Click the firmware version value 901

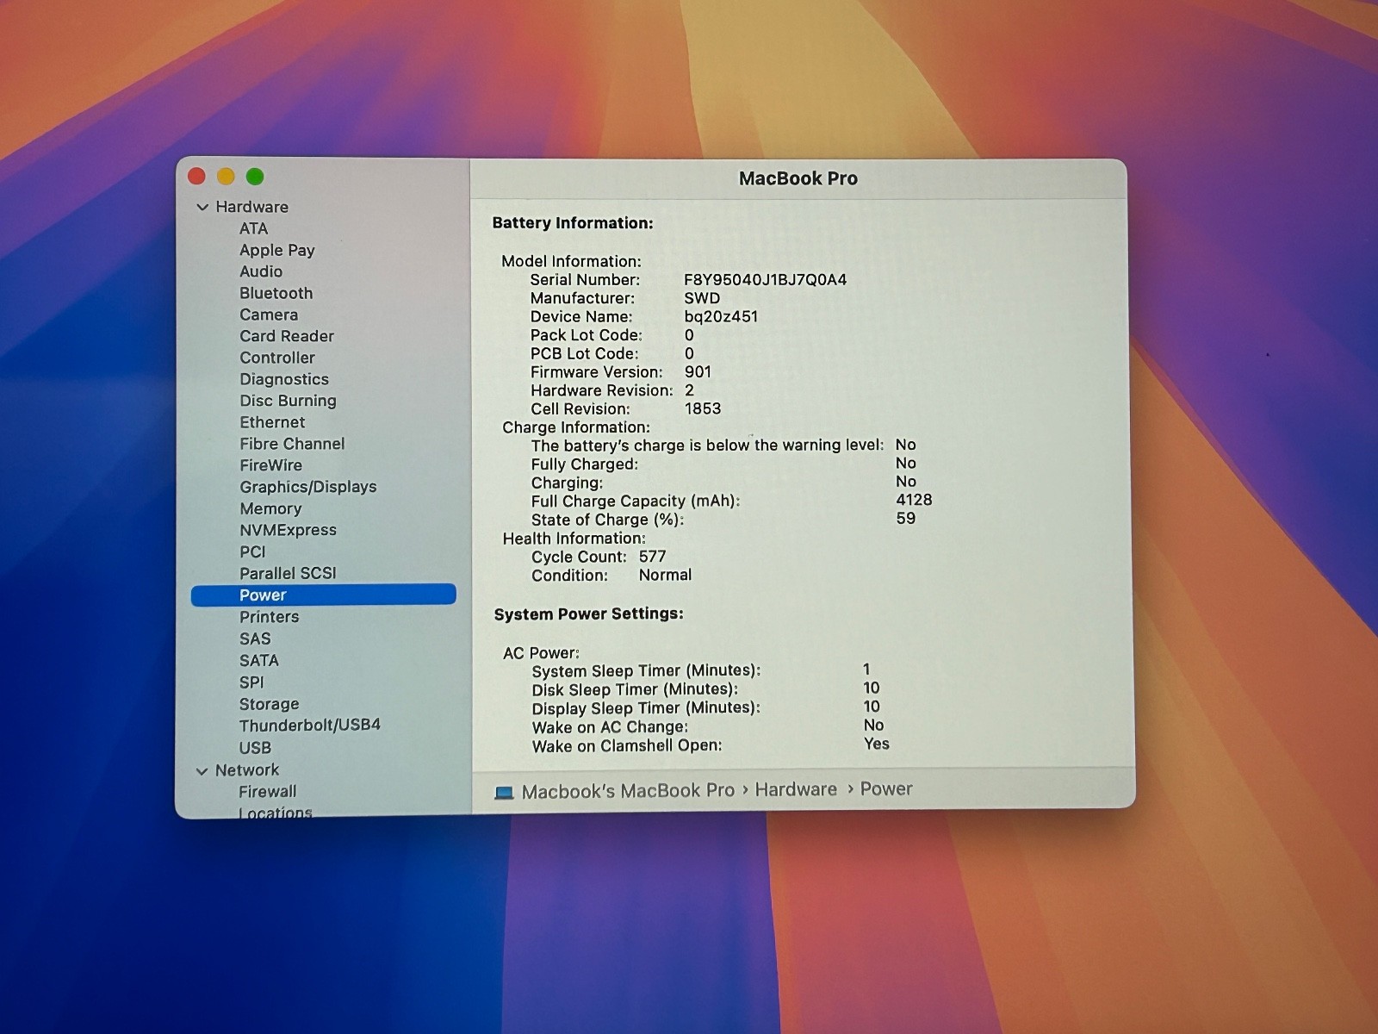[698, 371]
